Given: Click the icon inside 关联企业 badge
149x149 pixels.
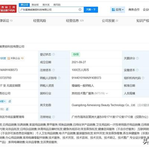Looking at the screenshot, I should pyautogui.click(x=9, y=58).
